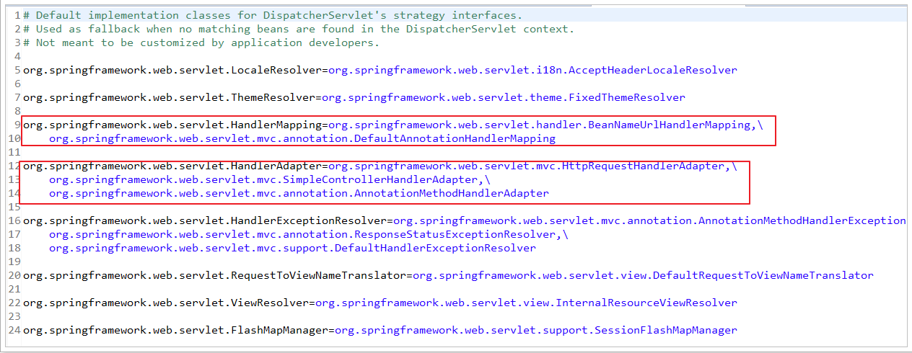Click the DefaultAnnotationHandlerMapping value on line 10
Screen dimensions: 912x353
(302, 138)
